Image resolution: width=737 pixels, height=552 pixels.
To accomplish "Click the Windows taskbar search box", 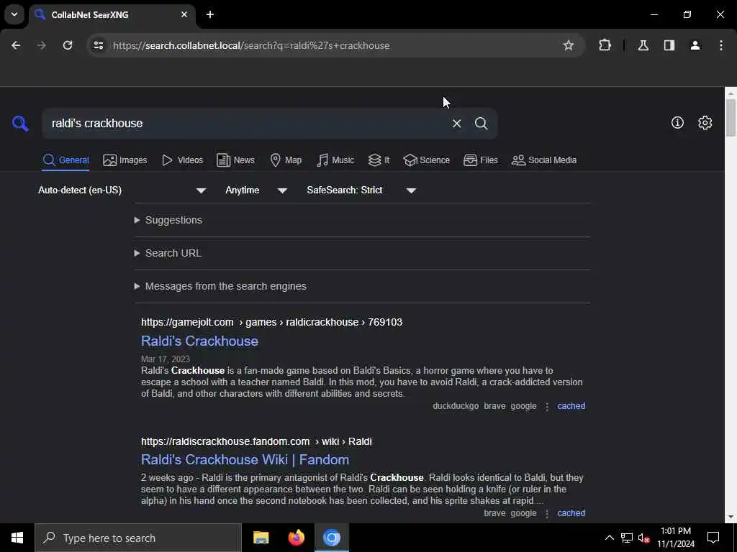I will [x=138, y=538].
